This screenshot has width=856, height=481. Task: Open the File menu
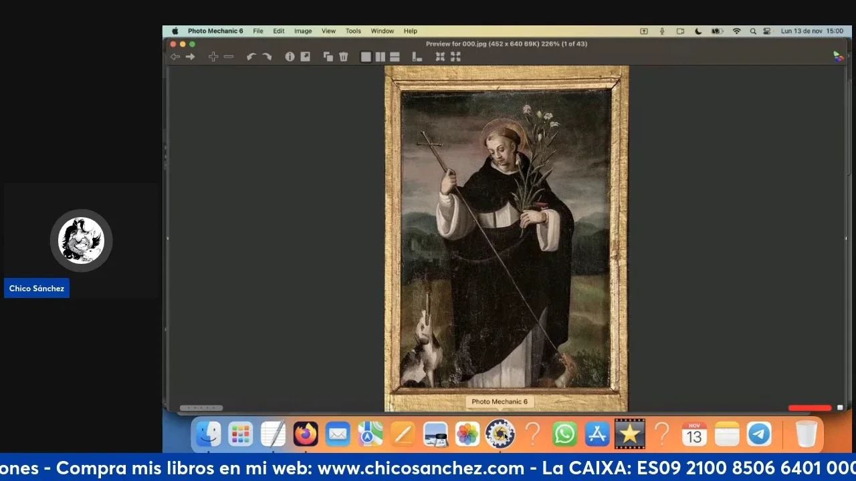257,31
